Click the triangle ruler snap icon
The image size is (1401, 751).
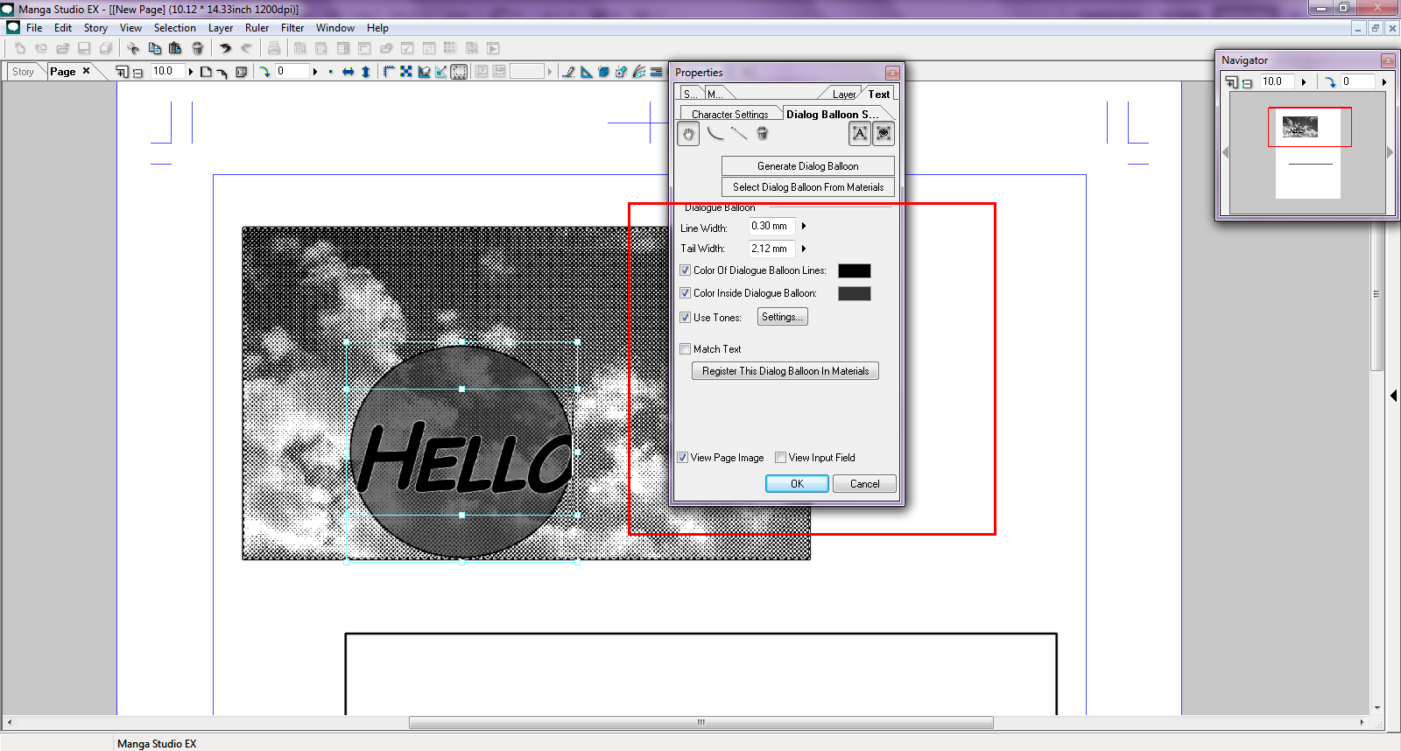pyautogui.click(x=586, y=72)
